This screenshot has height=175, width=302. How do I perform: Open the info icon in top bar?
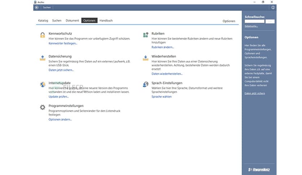click(273, 8)
